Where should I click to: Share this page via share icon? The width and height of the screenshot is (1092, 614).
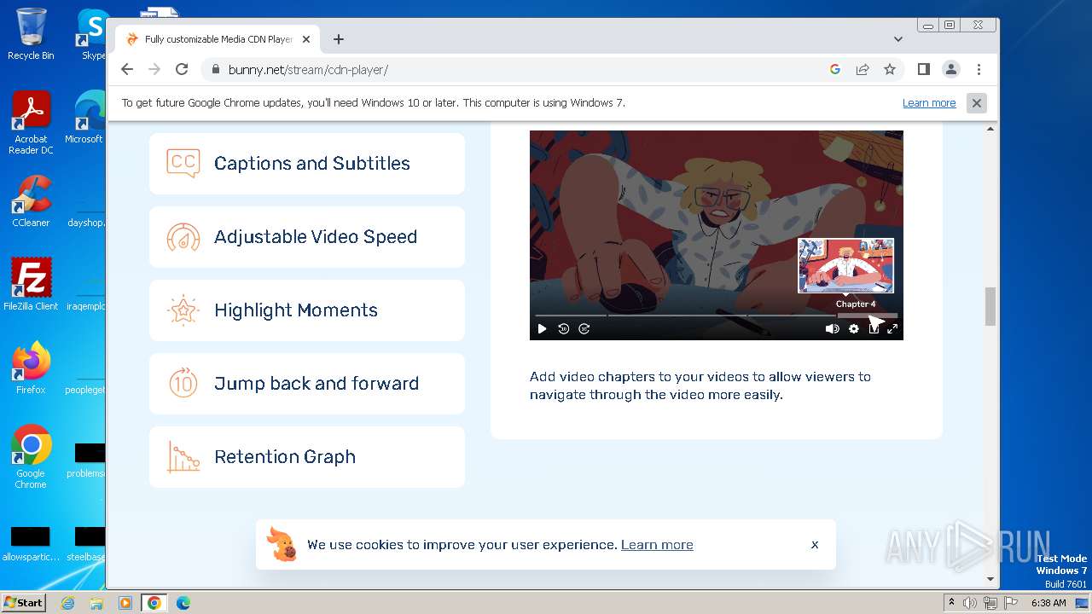click(863, 70)
